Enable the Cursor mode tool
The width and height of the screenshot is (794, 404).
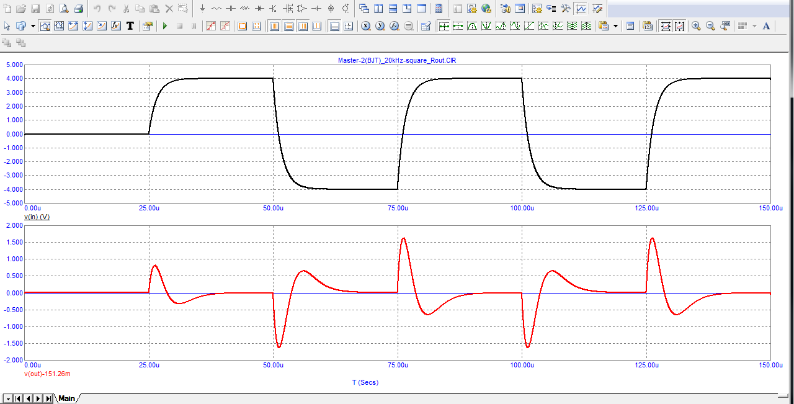tap(60, 26)
